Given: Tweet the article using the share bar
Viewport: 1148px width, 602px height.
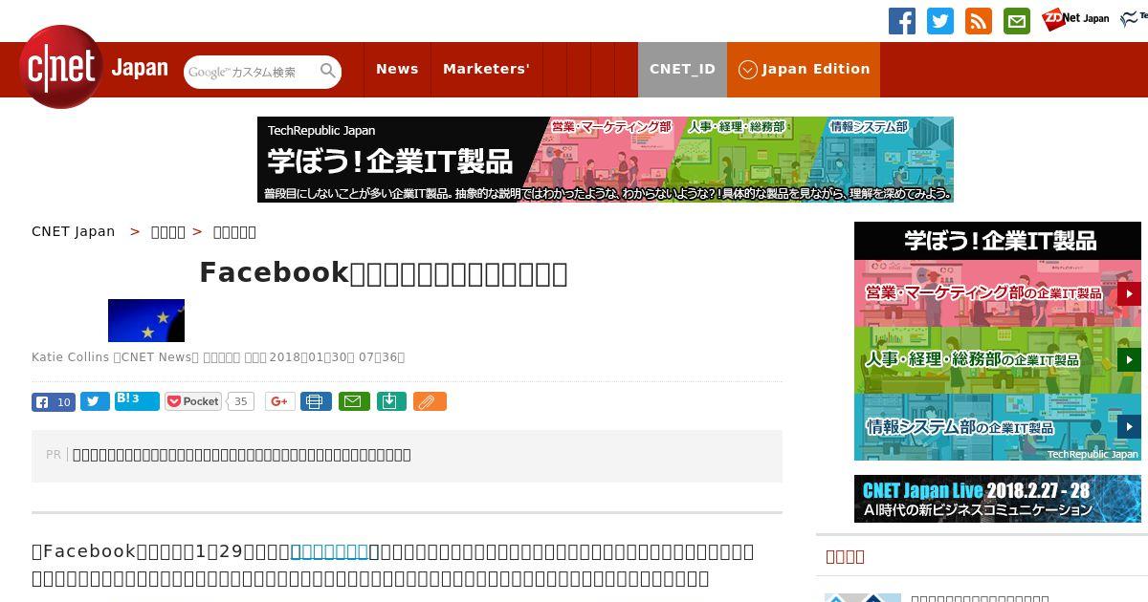Looking at the screenshot, I should point(95,401).
